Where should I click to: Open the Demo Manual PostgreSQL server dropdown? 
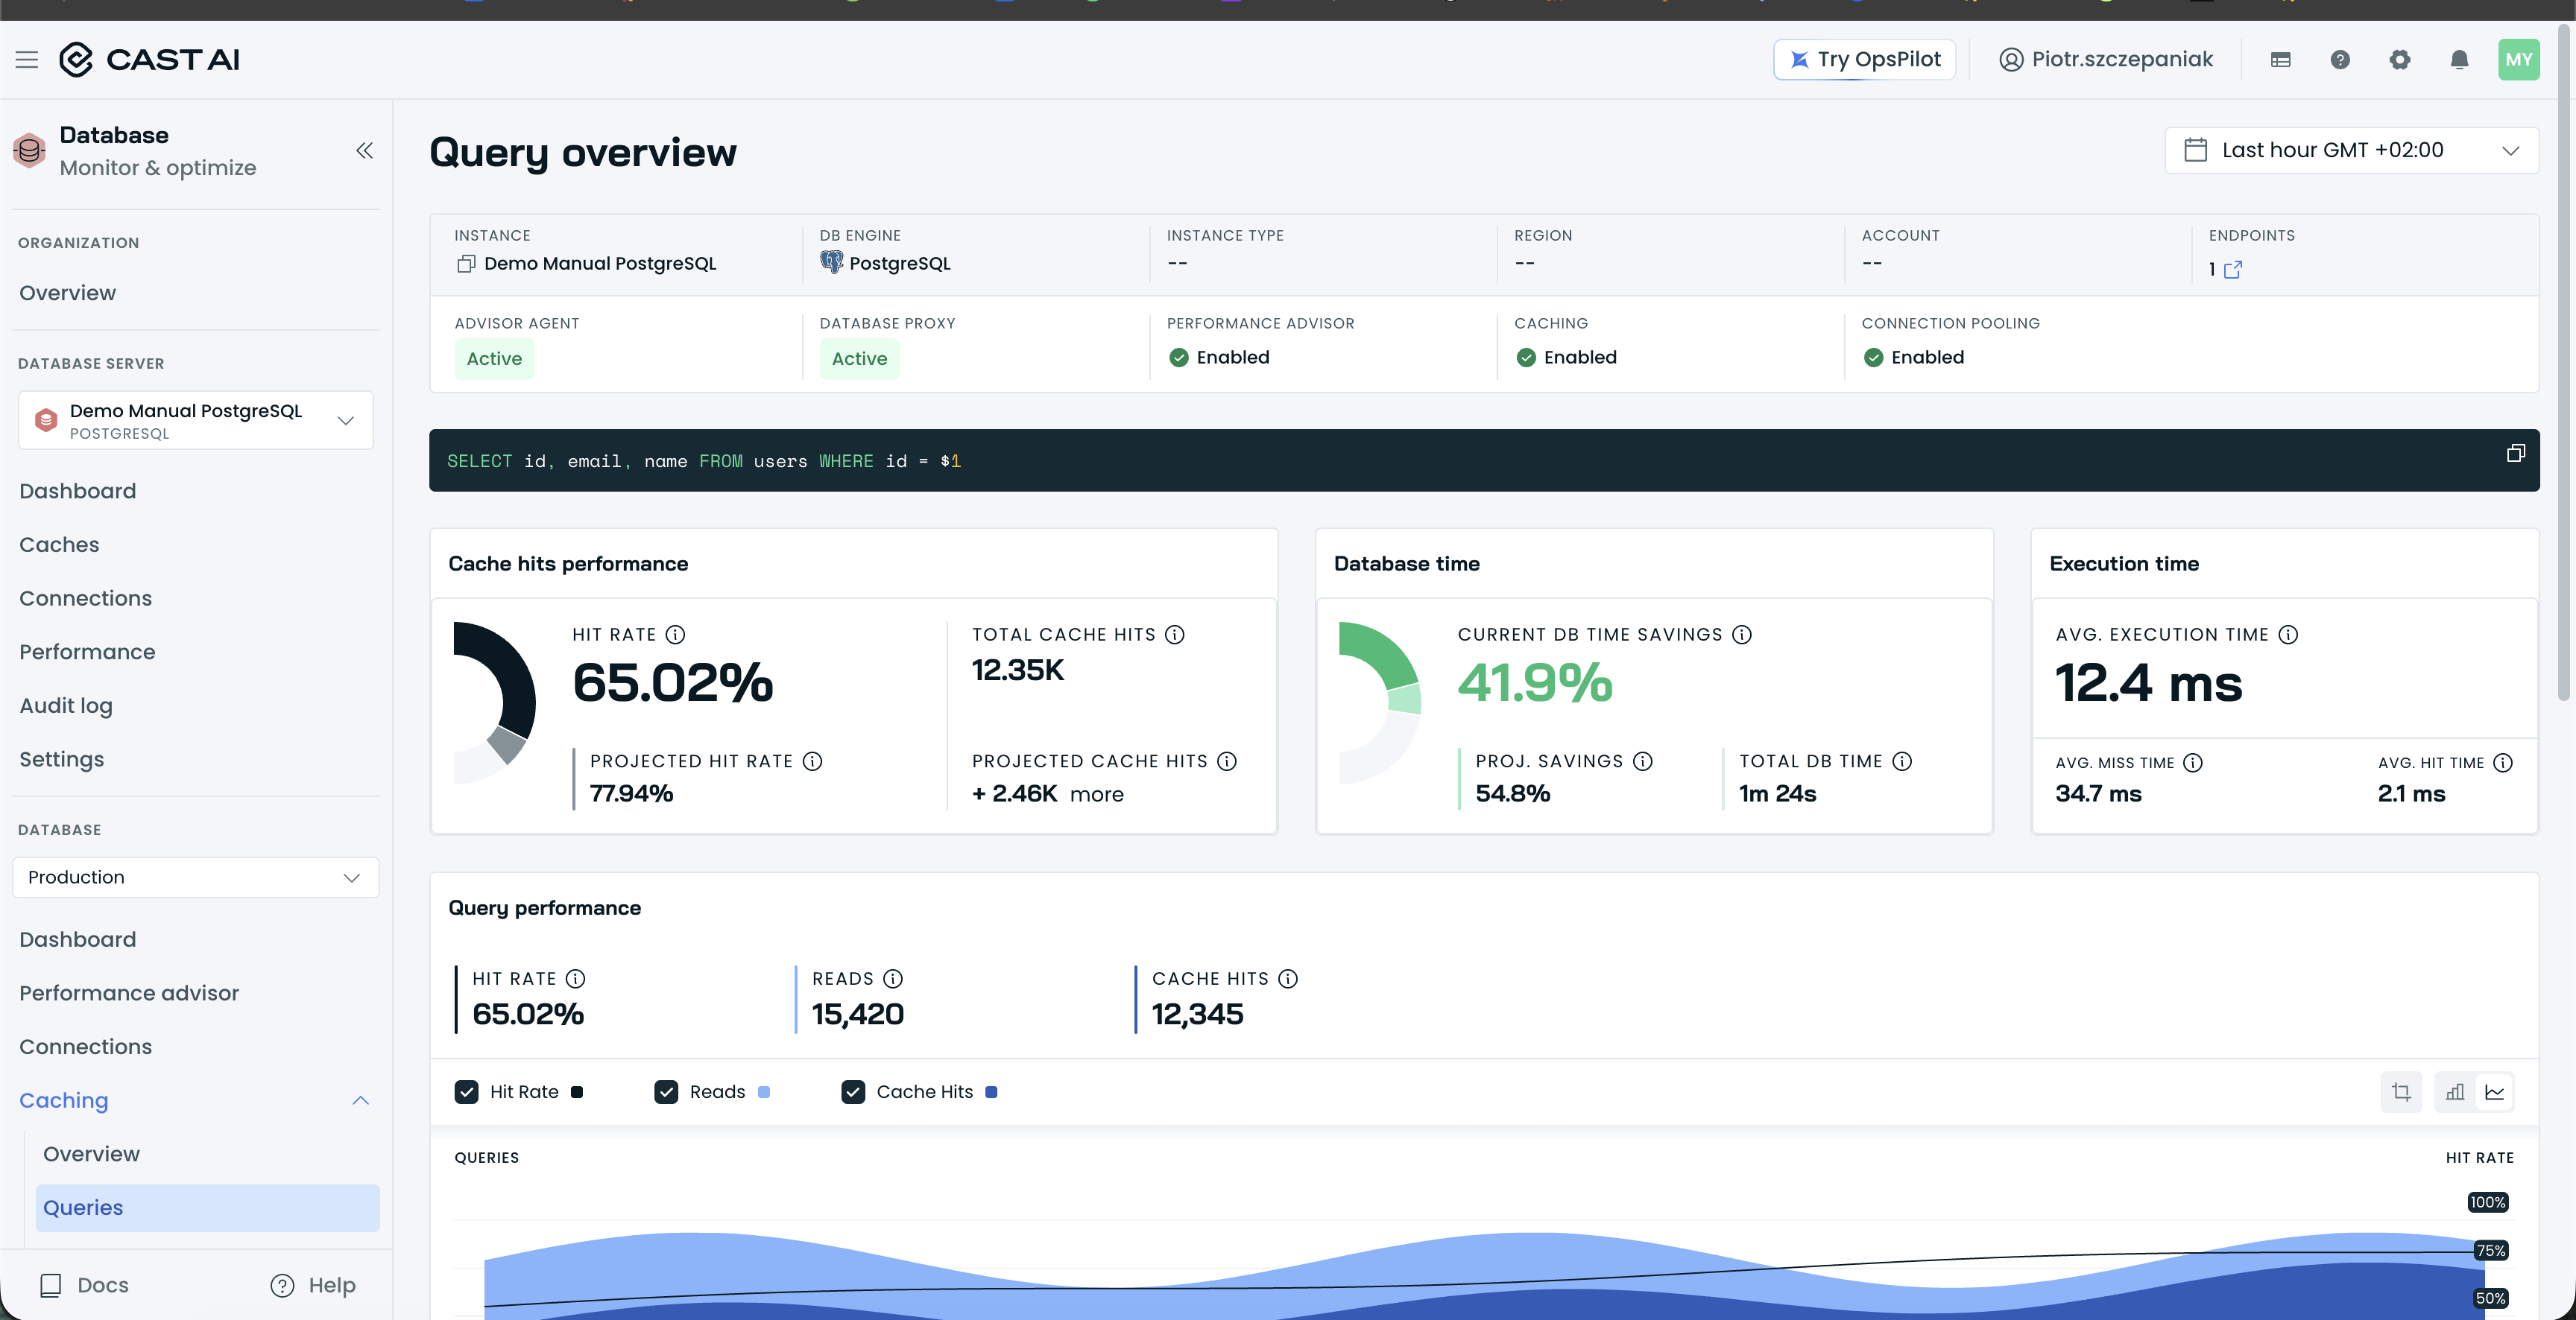[196, 421]
